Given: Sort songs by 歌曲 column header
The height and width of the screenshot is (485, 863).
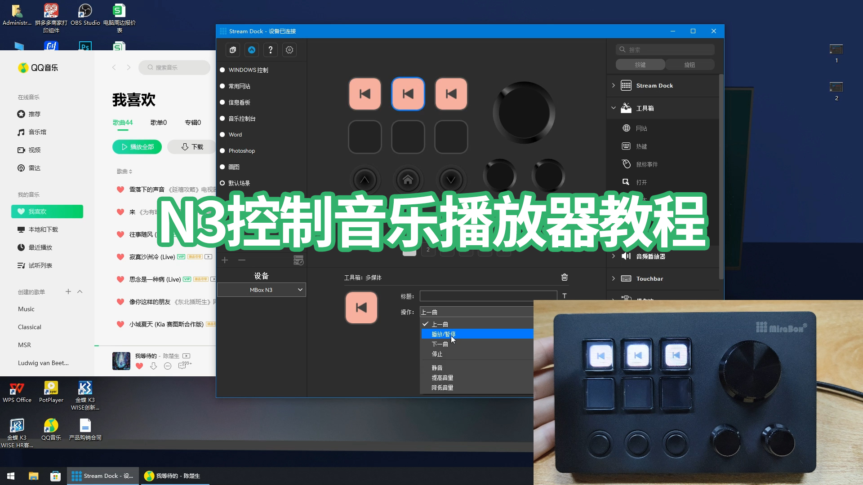Looking at the screenshot, I should (x=125, y=171).
